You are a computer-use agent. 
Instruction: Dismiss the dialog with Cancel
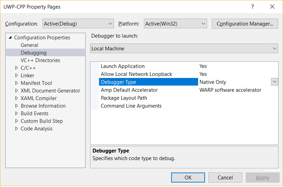tap(225, 178)
